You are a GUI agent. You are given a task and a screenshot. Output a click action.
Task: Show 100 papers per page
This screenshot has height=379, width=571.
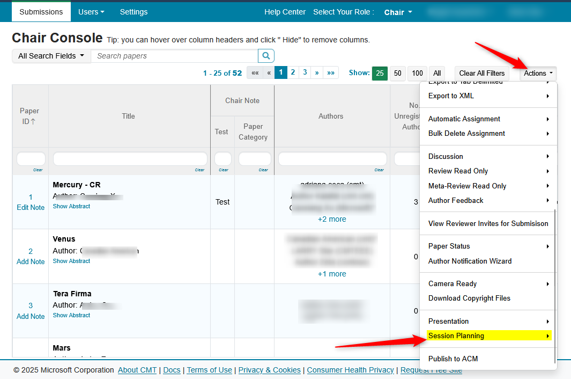click(x=418, y=74)
